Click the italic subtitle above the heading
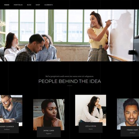139x139 pixels. [69, 76]
